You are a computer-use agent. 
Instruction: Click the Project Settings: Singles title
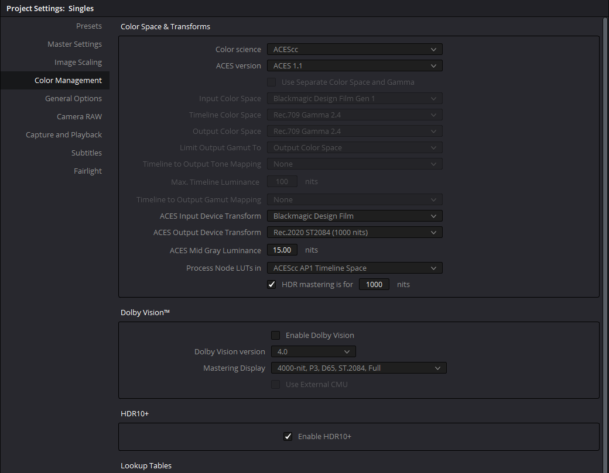[x=50, y=9]
